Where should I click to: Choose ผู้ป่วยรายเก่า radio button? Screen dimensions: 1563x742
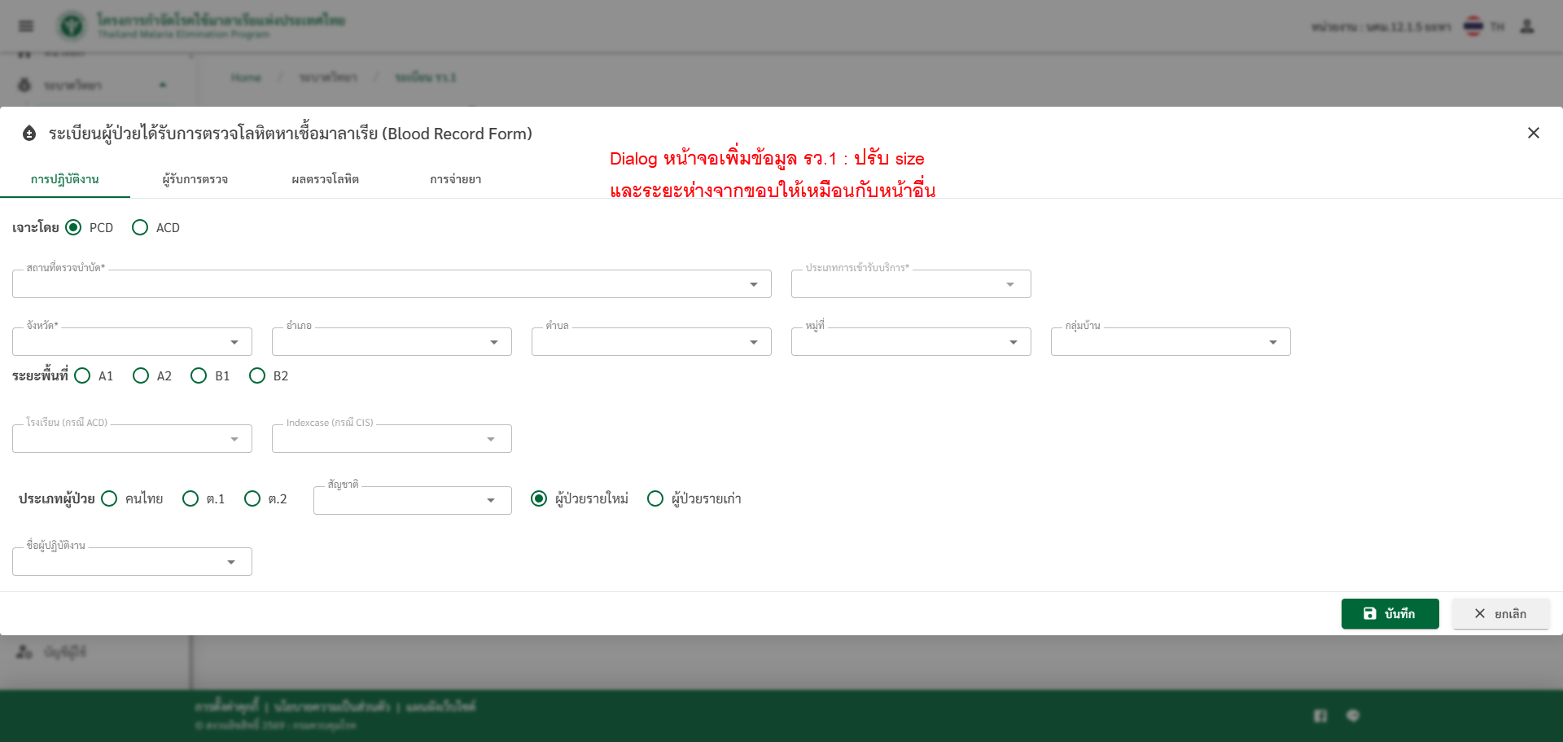(655, 498)
